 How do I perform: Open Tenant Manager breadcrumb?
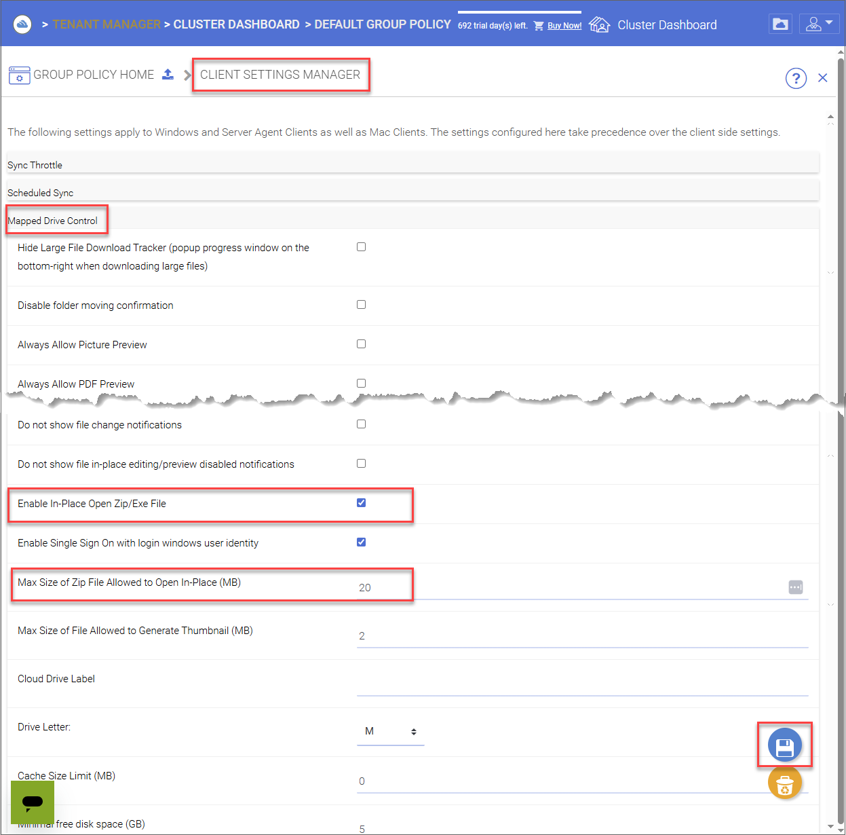[107, 24]
